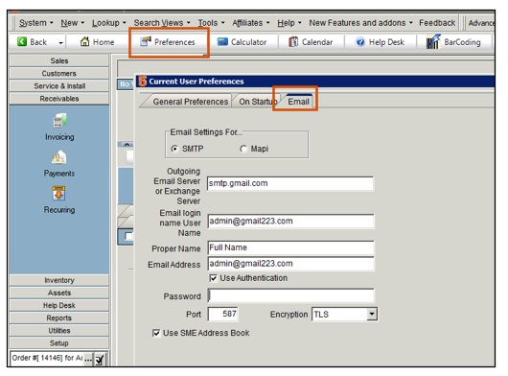Select the Email tab
This screenshot has width=508, height=376.
pyautogui.click(x=298, y=101)
